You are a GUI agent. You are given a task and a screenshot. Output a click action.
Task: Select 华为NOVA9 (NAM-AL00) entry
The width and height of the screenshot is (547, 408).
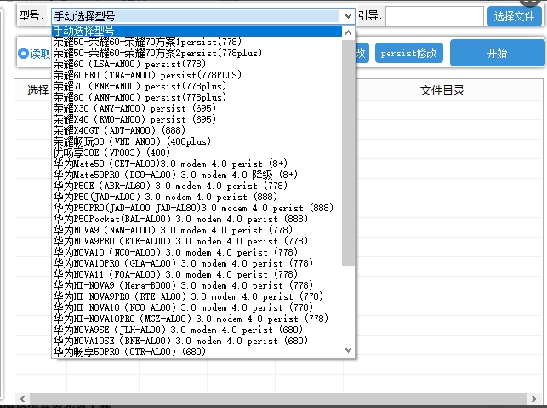pyautogui.click(x=197, y=230)
